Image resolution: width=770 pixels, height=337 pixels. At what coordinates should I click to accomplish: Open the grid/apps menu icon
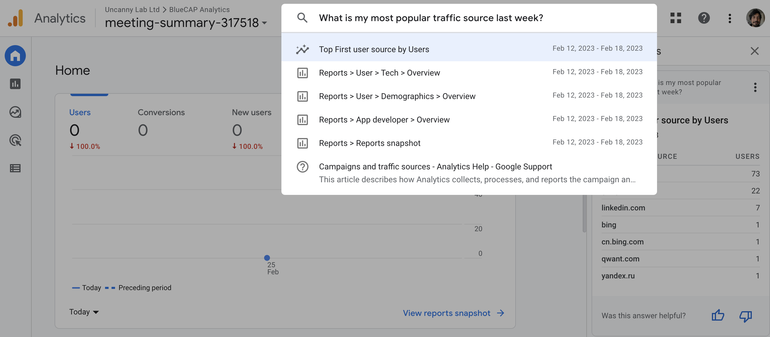pos(675,17)
